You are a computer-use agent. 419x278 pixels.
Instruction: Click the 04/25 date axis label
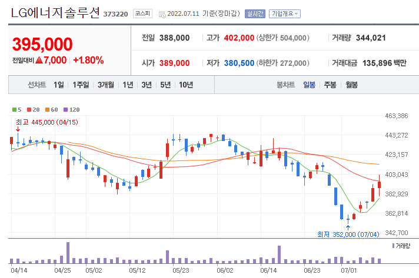pyautogui.click(x=62, y=270)
